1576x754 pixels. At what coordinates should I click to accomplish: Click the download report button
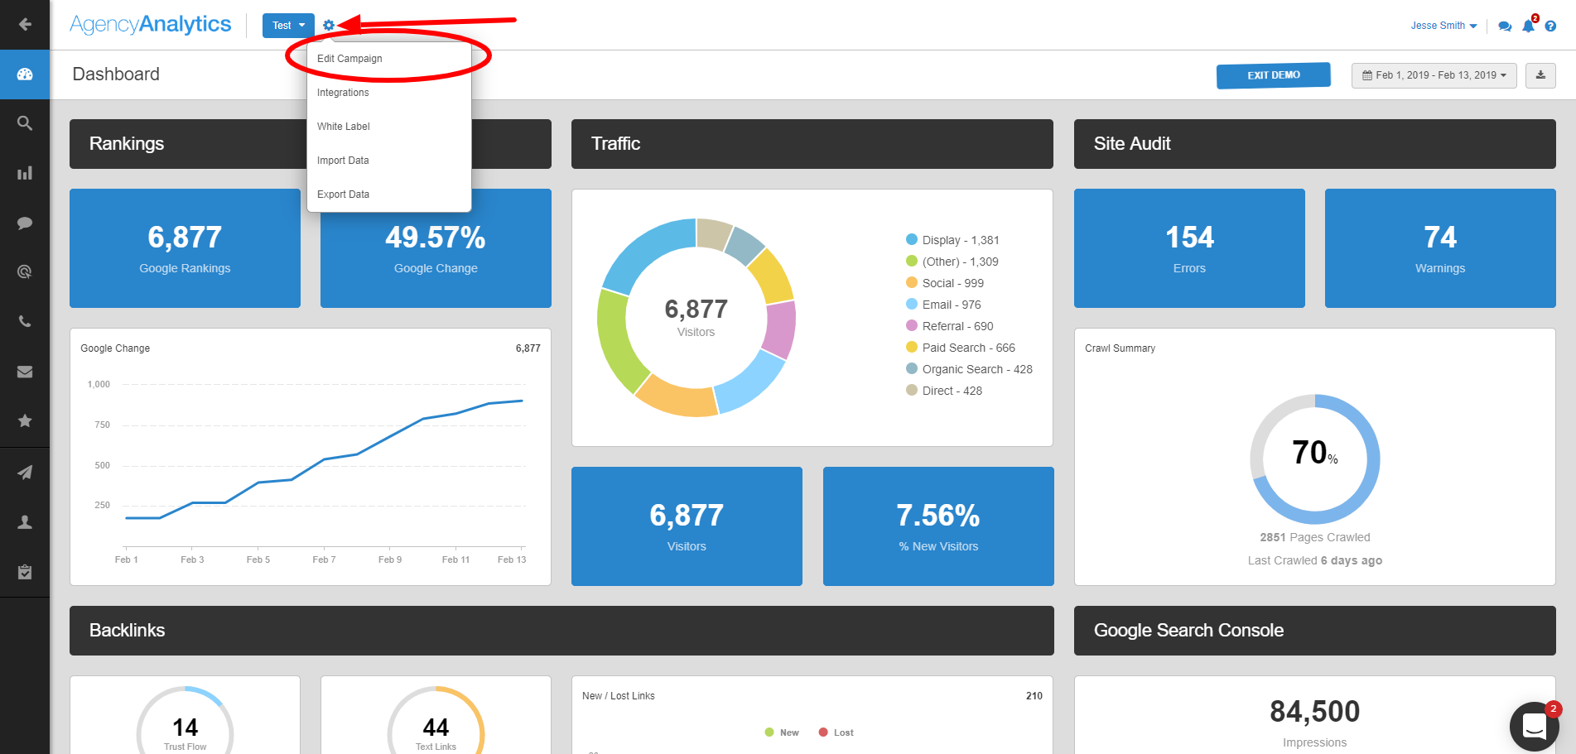[1540, 75]
